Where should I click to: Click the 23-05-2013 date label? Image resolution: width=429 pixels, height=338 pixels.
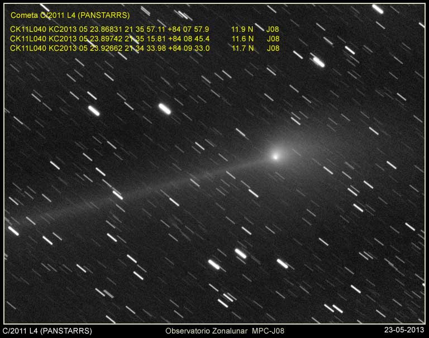click(404, 331)
